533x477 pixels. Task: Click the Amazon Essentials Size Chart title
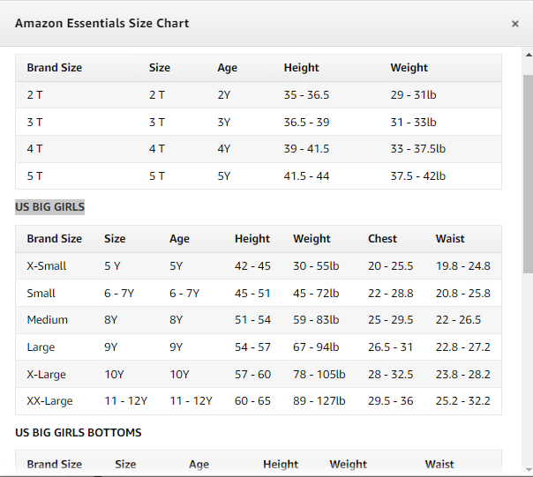(102, 23)
